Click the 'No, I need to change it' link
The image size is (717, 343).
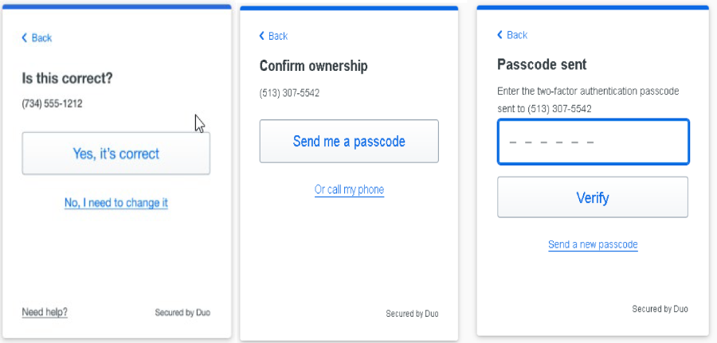[116, 203]
